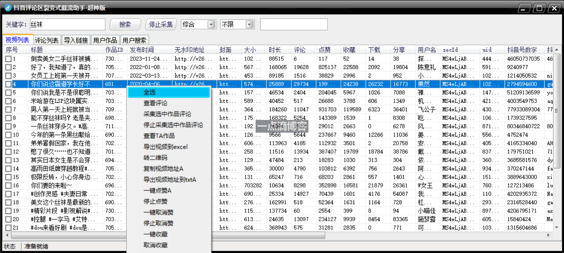Select 复制视频地址A menu item

click(169, 169)
